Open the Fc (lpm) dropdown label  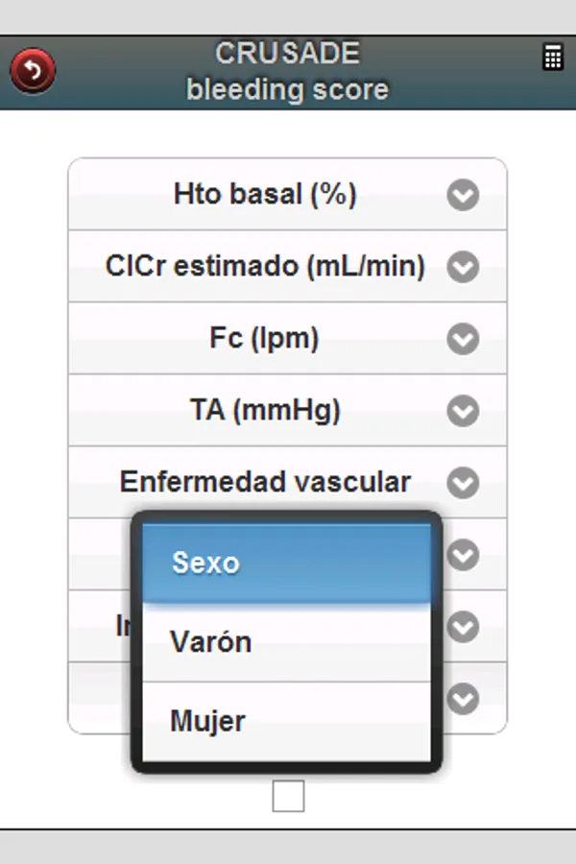click(x=265, y=339)
